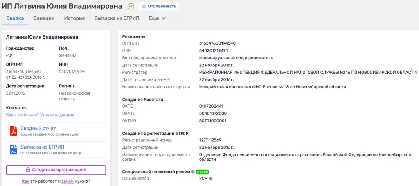Click the green verified checkmark icon
419x186 pixels.
click(x=131, y=6)
